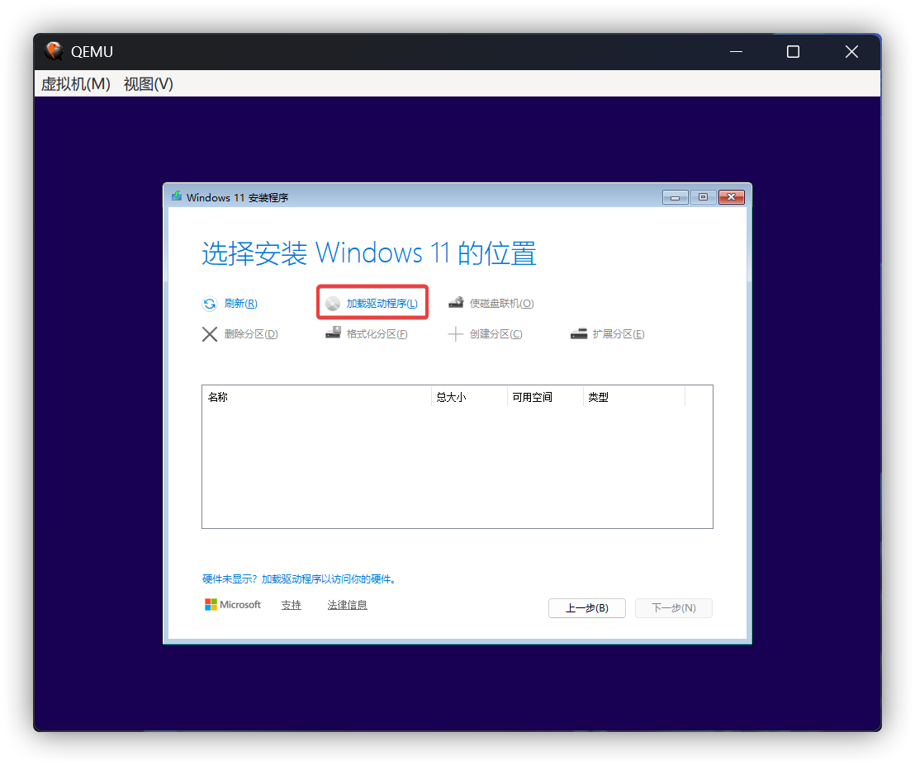The width and height of the screenshot is (915, 765).
Task: Sort by the 名称 column header
Action: tap(217, 396)
